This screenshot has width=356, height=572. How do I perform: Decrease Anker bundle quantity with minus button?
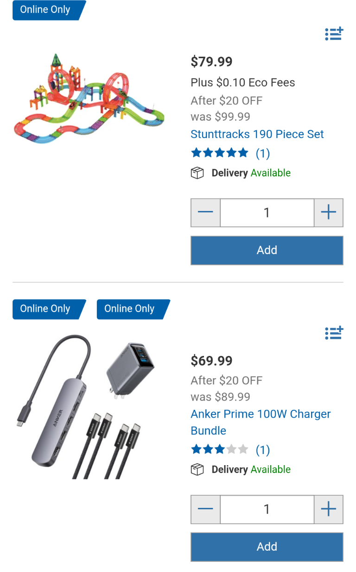[x=205, y=509]
